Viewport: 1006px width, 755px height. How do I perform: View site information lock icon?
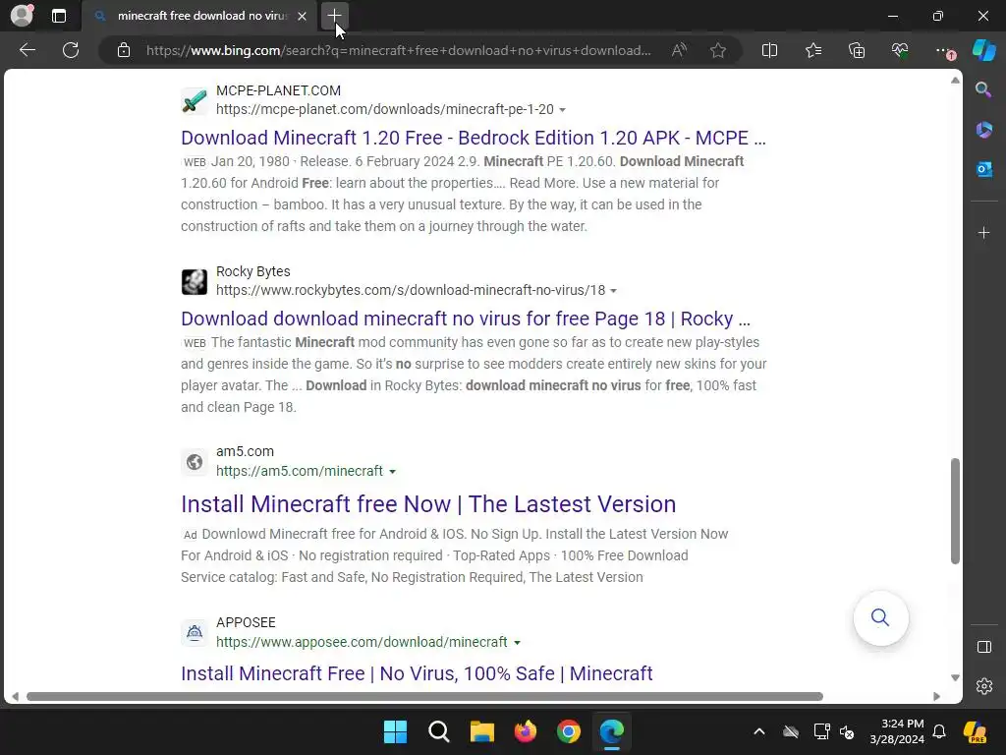click(124, 50)
